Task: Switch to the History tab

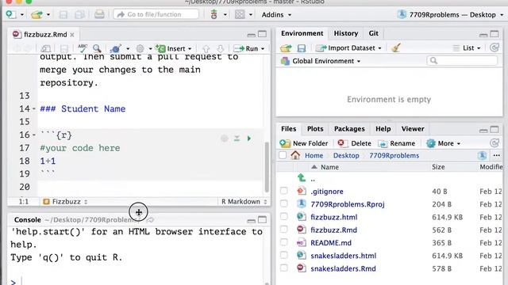Action: coord(346,33)
